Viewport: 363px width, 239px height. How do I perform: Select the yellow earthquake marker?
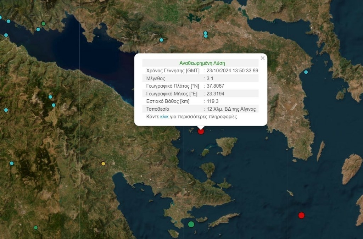tap(103, 164)
